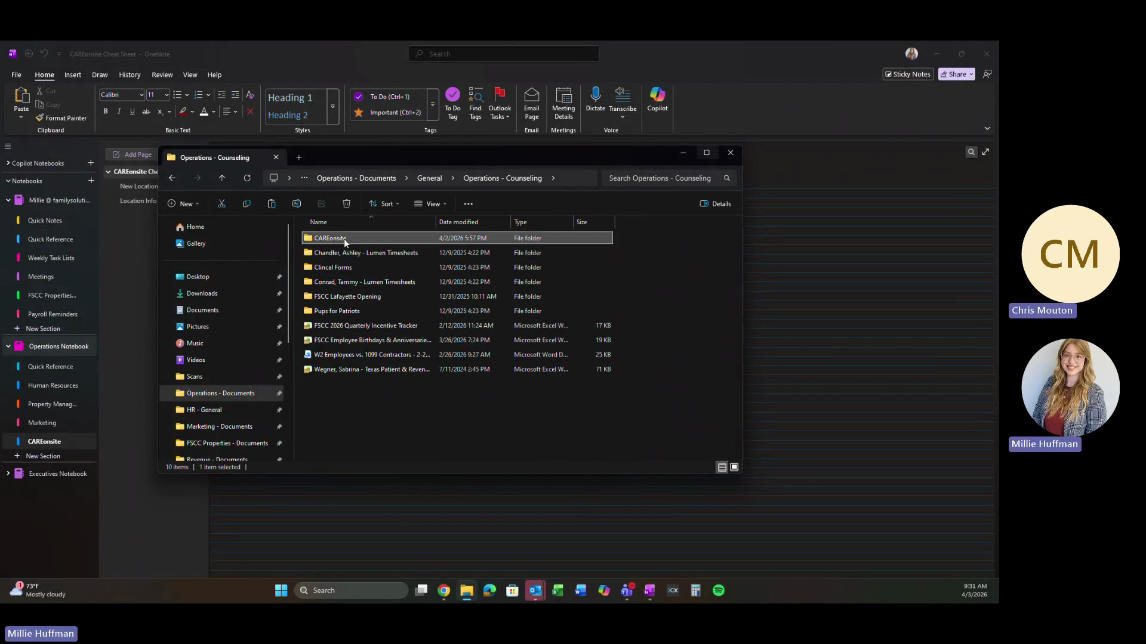
Task: Click the font color button in OneNote
Action: pyautogui.click(x=204, y=112)
